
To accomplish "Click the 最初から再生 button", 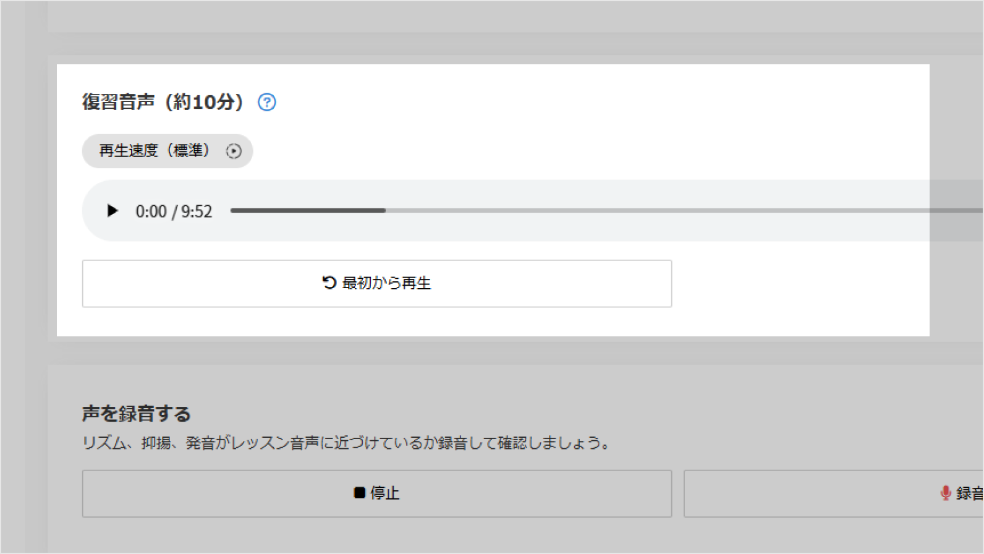I will click(377, 283).
